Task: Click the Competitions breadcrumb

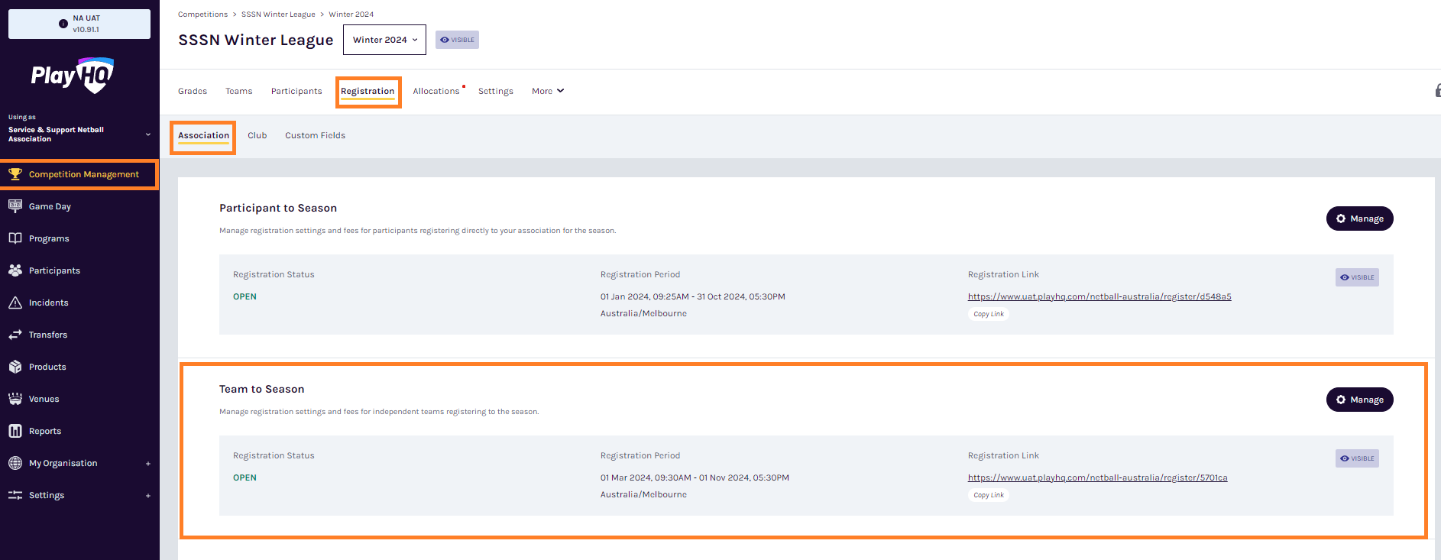Action: (x=202, y=15)
